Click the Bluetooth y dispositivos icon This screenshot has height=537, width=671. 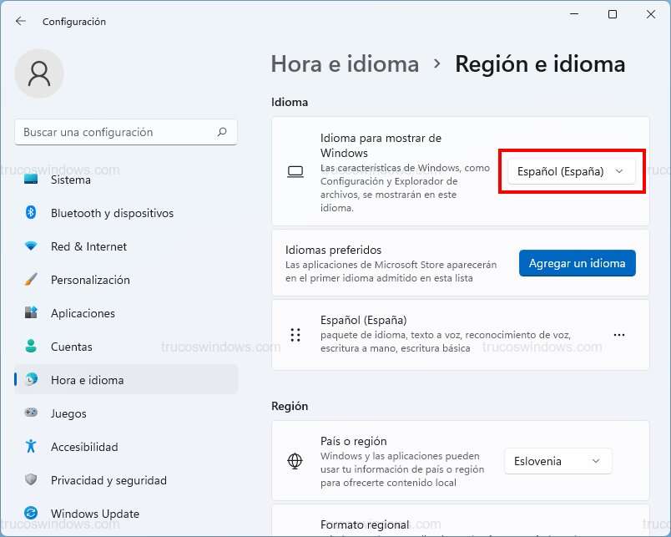[31, 213]
